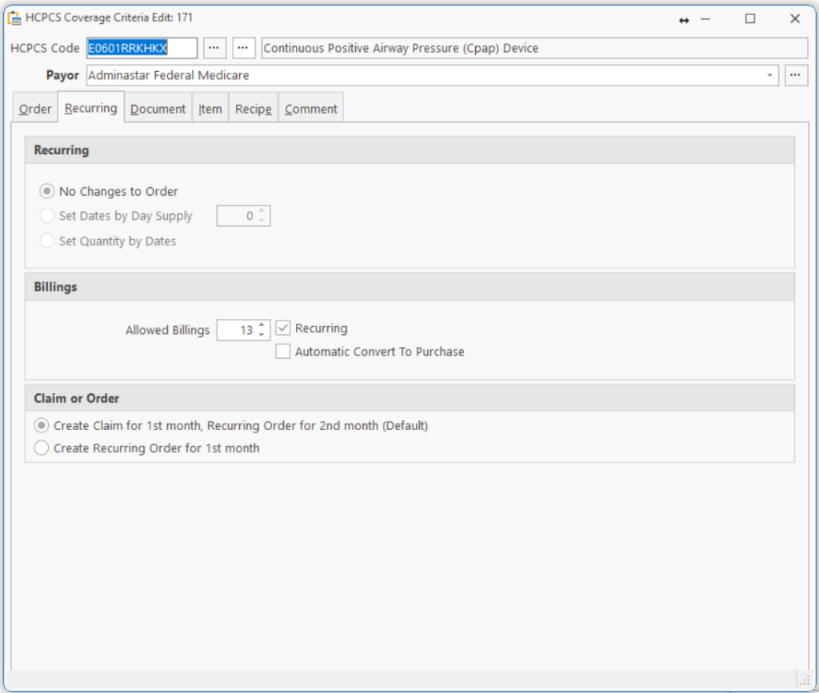Minimize the Coverage Criteria window
Screen dimensions: 819x693
coord(705,19)
